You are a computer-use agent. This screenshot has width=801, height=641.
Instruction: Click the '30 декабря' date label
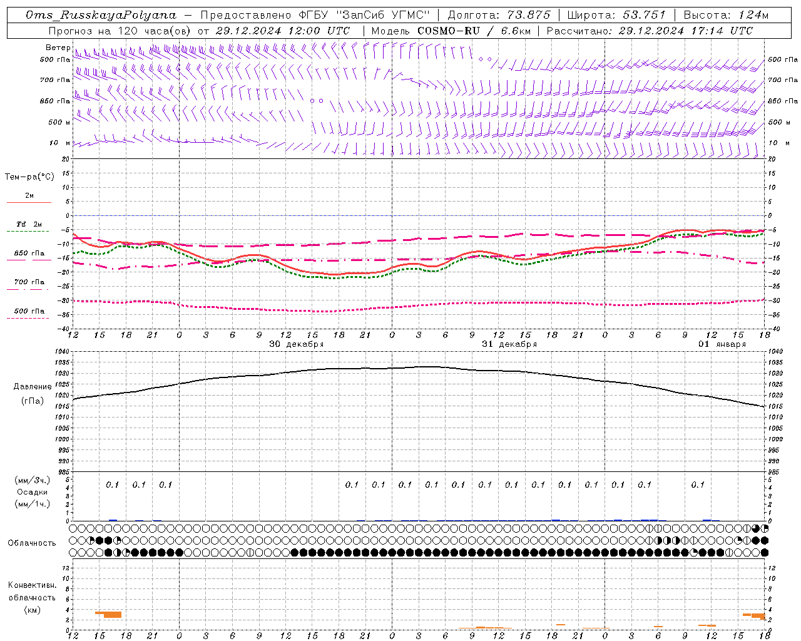297,344
